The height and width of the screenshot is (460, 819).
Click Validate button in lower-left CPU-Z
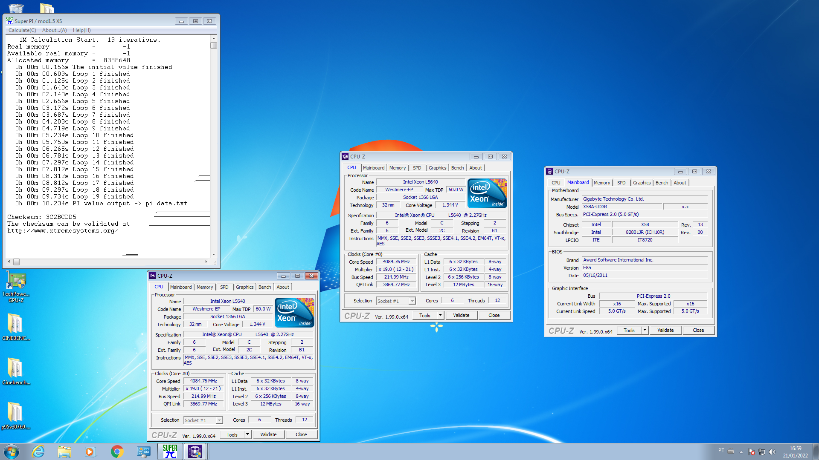click(x=268, y=434)
